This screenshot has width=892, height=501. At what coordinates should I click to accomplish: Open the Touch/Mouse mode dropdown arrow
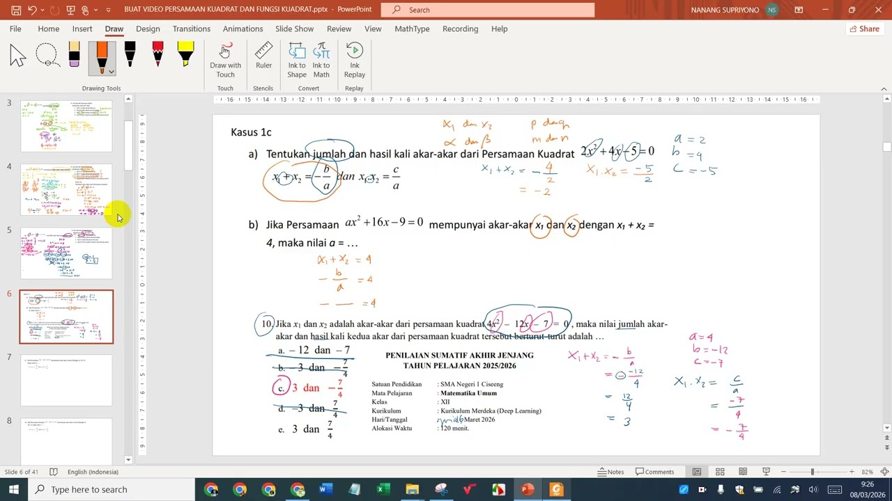pos(94,10)
